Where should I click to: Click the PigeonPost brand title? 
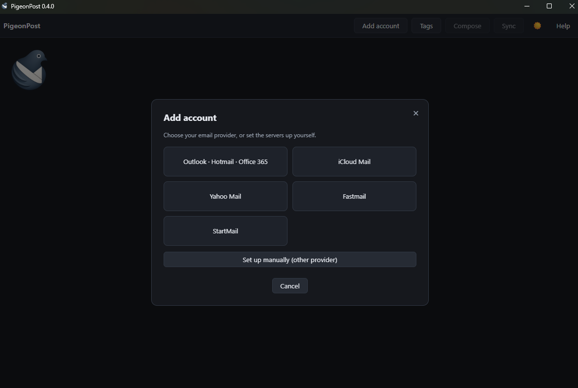(x=22, y=26)
